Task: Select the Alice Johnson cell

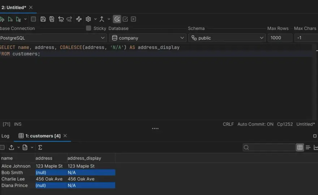Action: coord(18,166)
